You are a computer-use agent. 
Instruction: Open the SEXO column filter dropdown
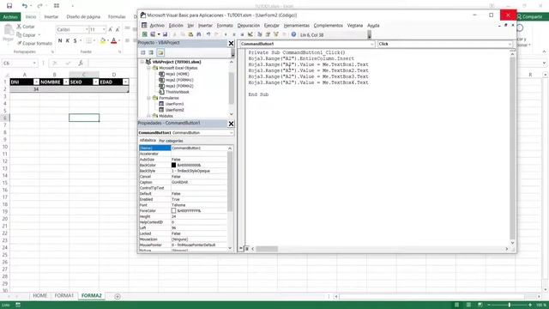[x=95, y=82]
